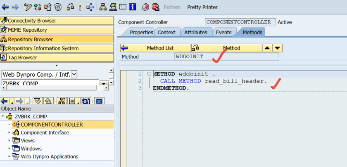Screen dimensions: 347x167
Task: Click the Method button next to Method List
Action: [x=227, y=48]
